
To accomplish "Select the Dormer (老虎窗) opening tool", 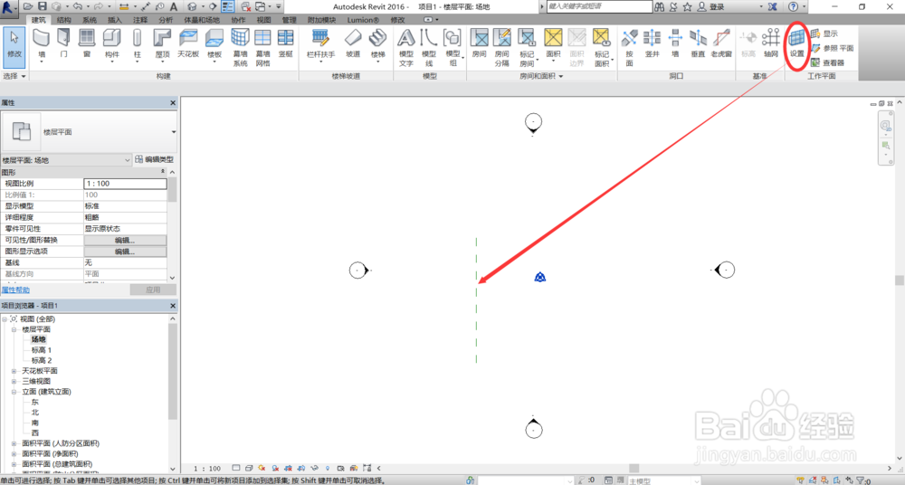I will 721,44.
